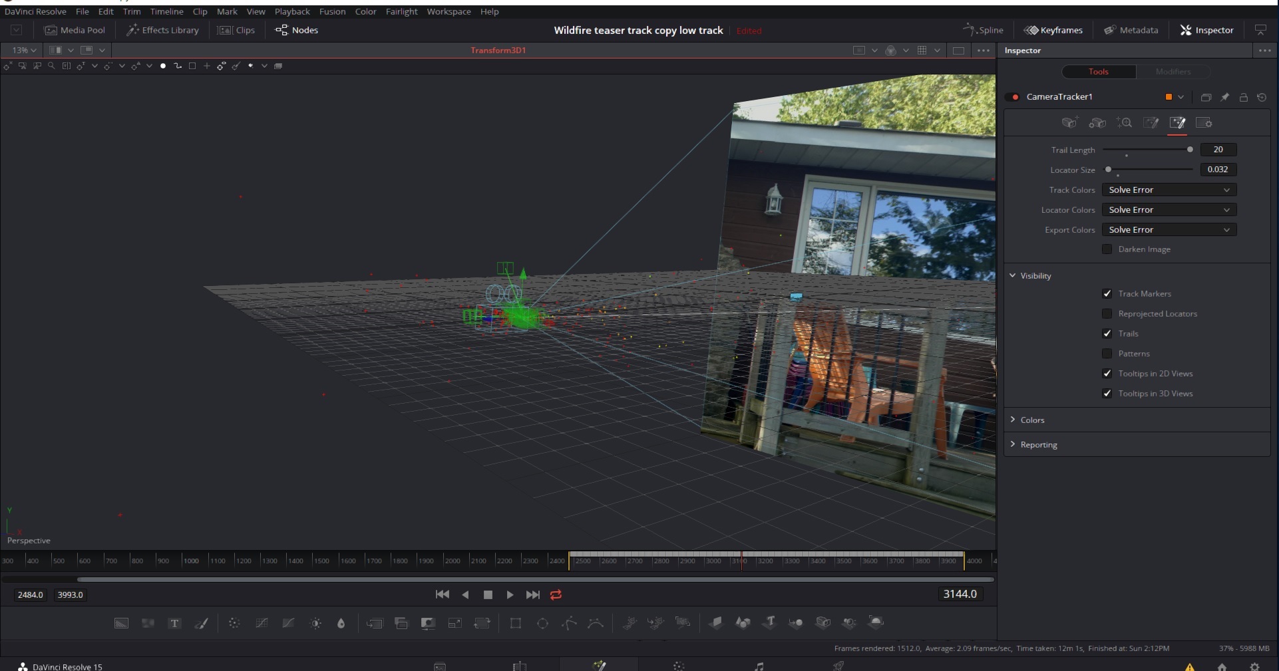Open CameraTracker1 tile color dropdown arrow

coord(1181,97)
